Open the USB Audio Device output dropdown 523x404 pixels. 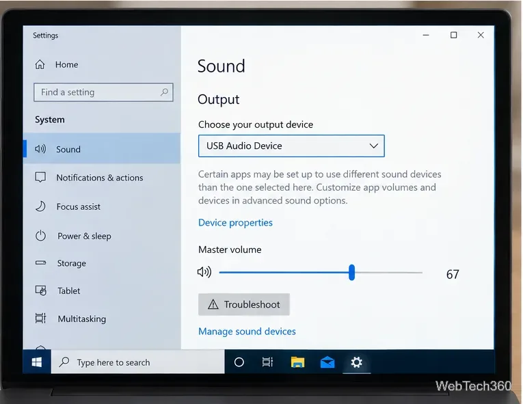291,146
